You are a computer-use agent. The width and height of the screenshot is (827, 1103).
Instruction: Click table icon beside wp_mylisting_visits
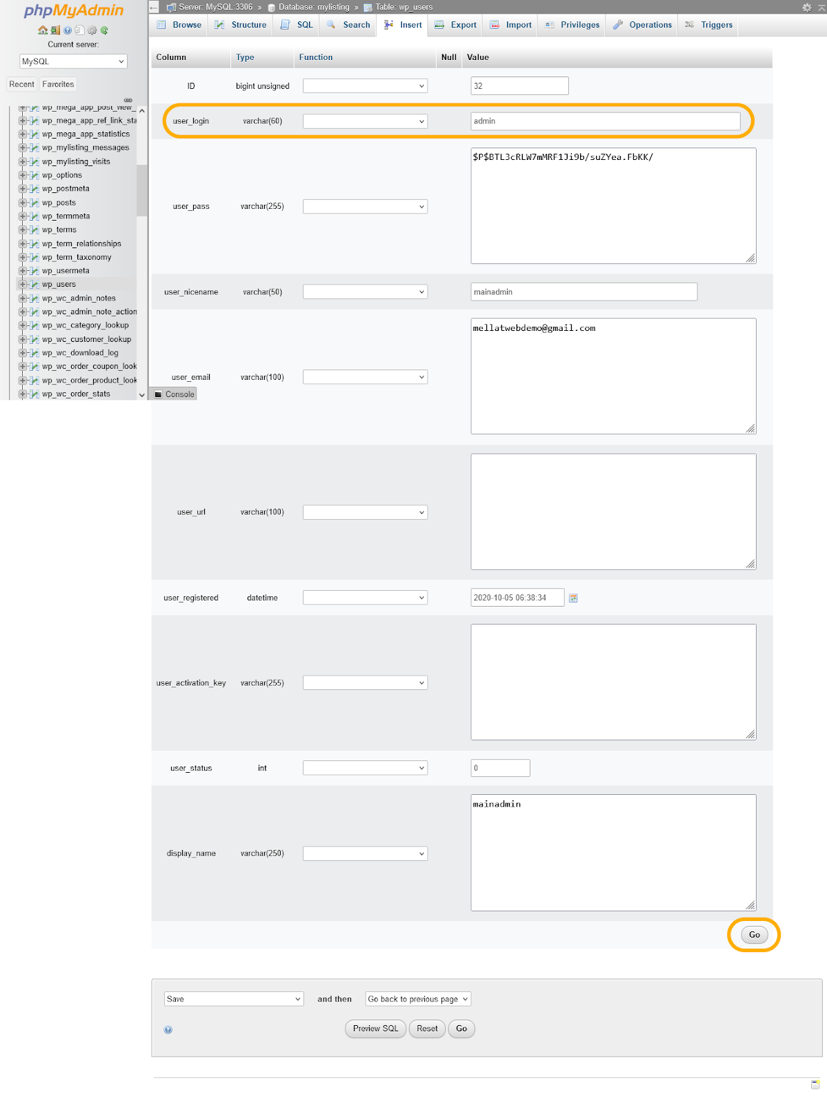(34, 161)
